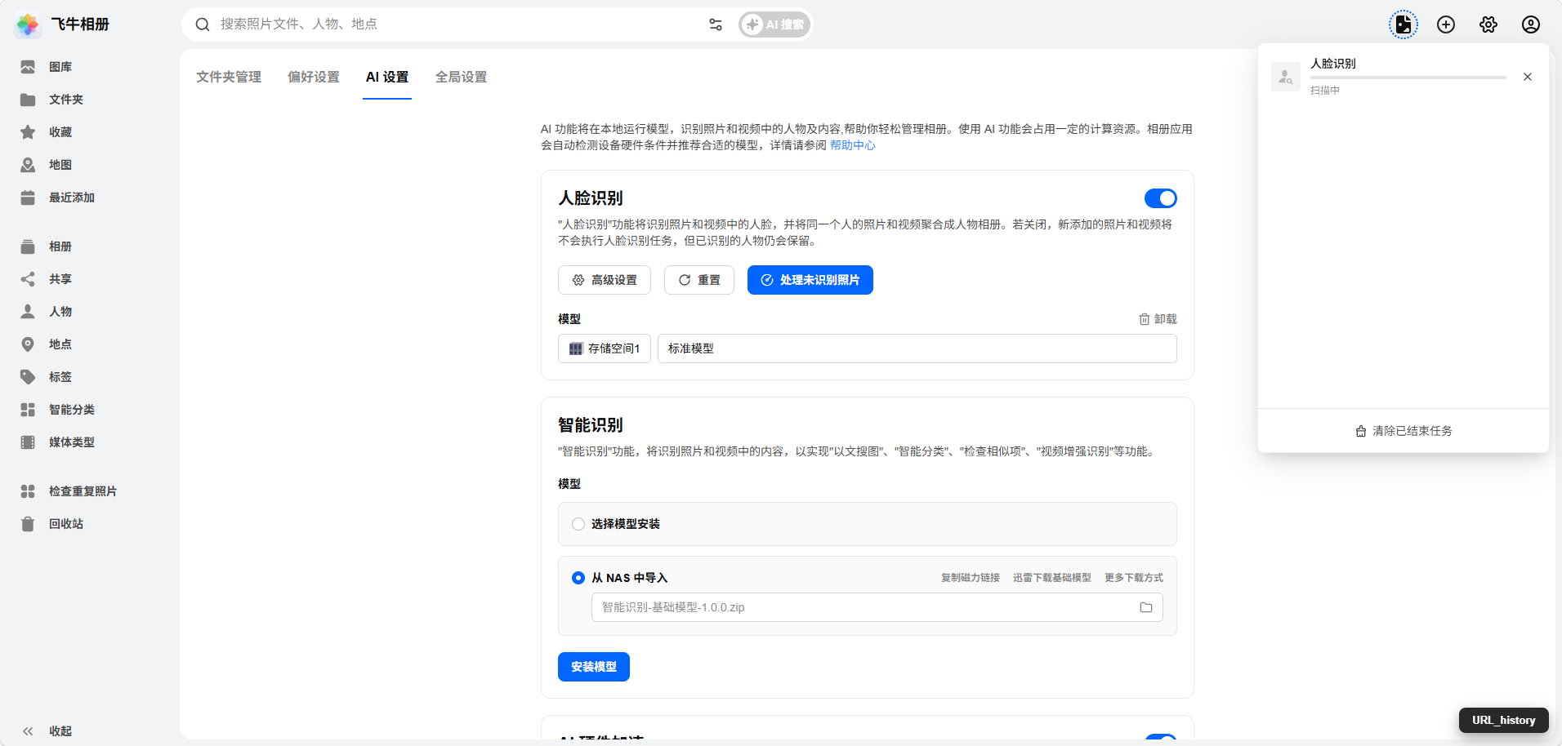This screenshot has width=1562, height=746.
Task: Click the folder browse icon in NAS import field
Action: (x=1145, y=607)
